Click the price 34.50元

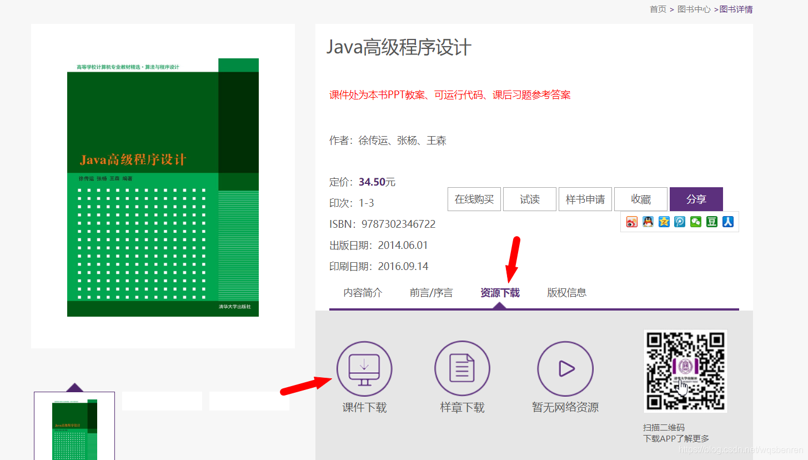click(377, 182)
